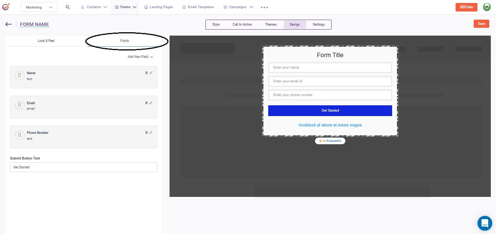Click the profile avatar
The width and height of the screenshot is (496, 234).
(x=486, y=7)
